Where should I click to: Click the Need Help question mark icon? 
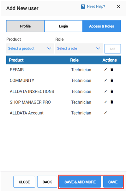coord(83,7)
